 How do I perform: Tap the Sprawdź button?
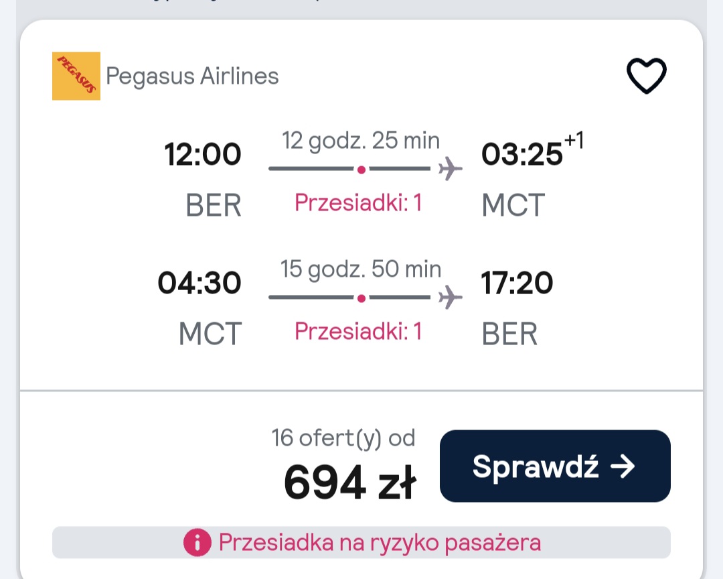point(555,466)
